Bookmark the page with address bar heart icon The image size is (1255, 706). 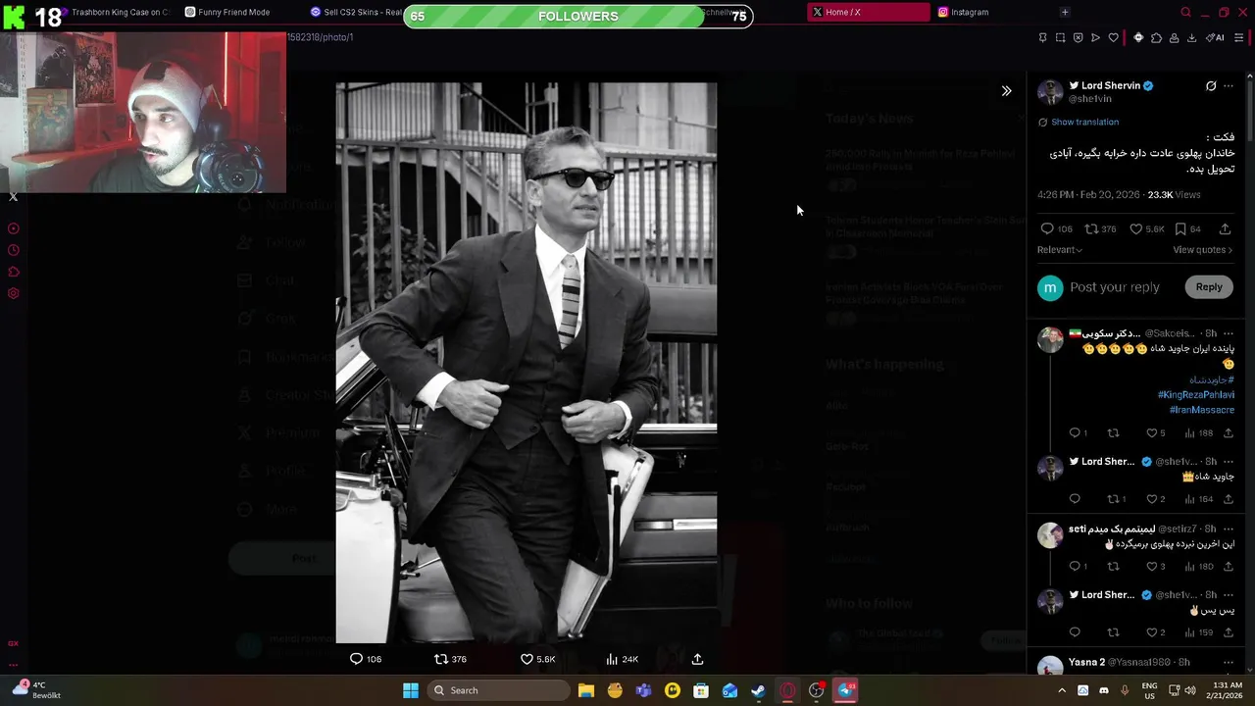1113,37
